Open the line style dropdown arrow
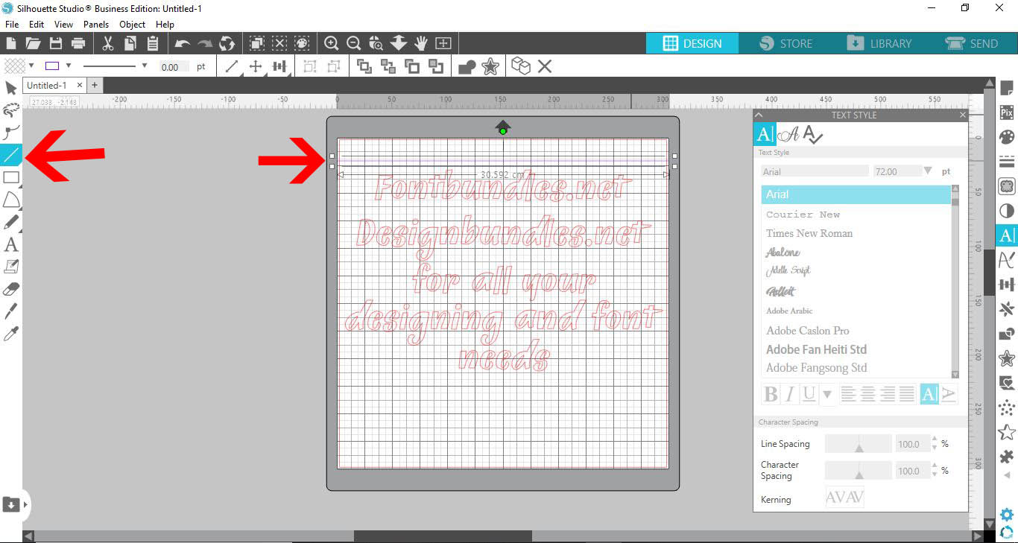This screenshot has height=543, width=1018. point(144,66)
